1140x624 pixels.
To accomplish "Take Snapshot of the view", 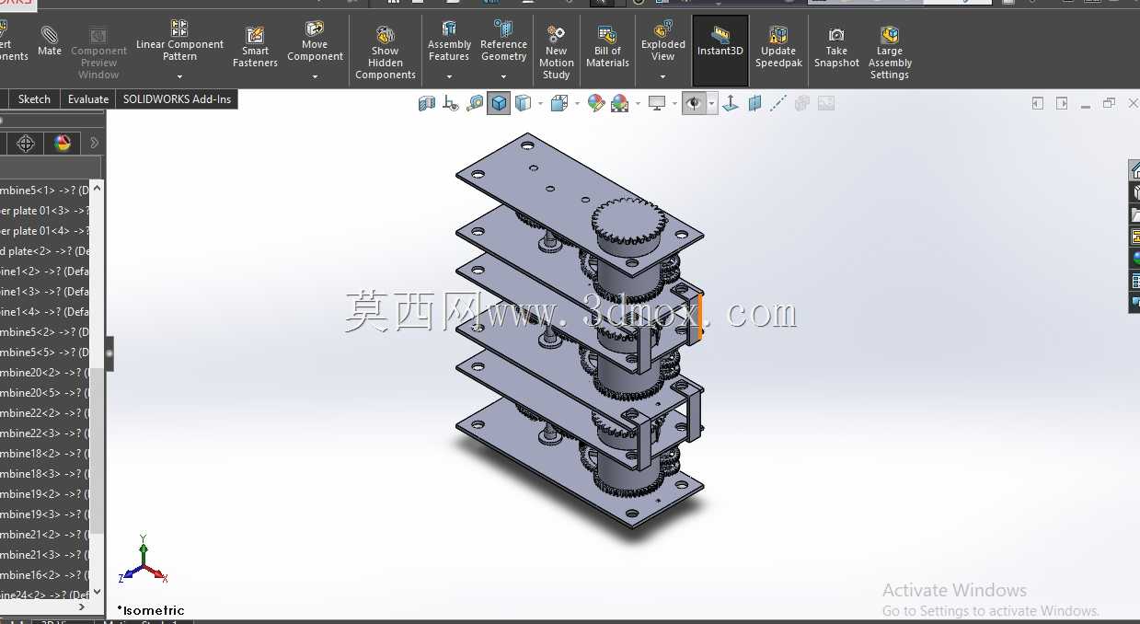I will point(836,46).
